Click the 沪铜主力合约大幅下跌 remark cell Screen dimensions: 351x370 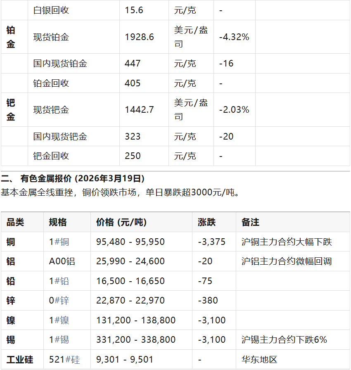click(x=287, y=242)
